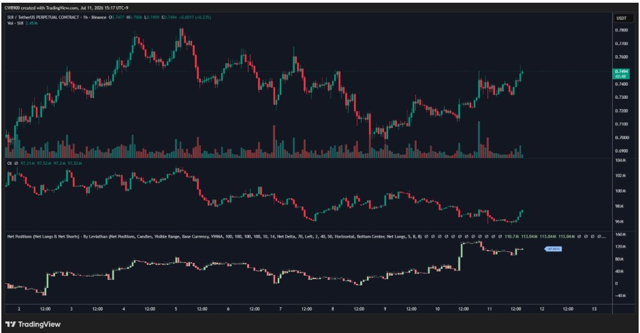Click date label 11 on the time axis
Image resolution: width=640 pixels, height=333 pixels.
pyautogui.click(x=490, y=309)
